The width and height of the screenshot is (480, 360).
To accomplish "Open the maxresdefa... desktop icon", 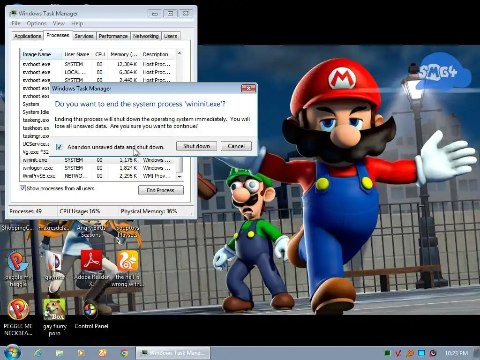I will point(54,228).
